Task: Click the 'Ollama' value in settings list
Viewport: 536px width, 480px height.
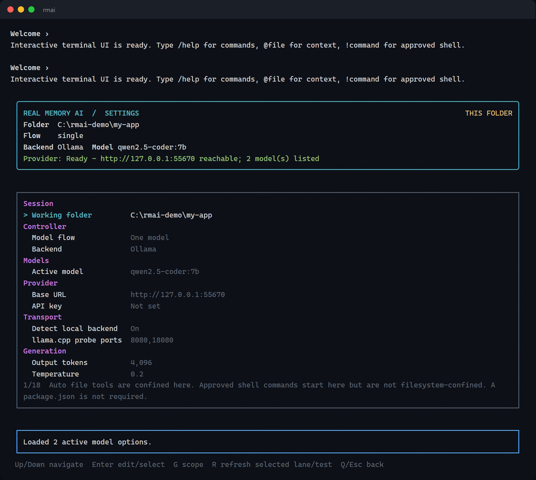Action: [143, 249]
